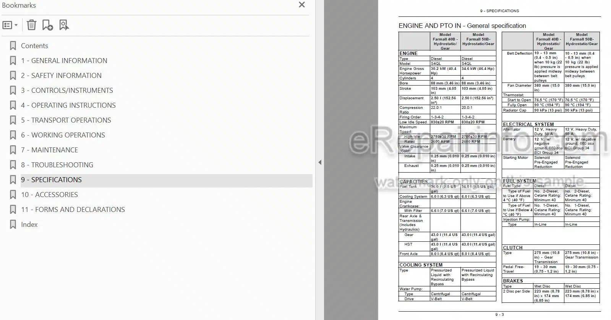
Task: Click the bookmark icon beside 6 - WORKING OPERATIONS
Action: point(13,135)
